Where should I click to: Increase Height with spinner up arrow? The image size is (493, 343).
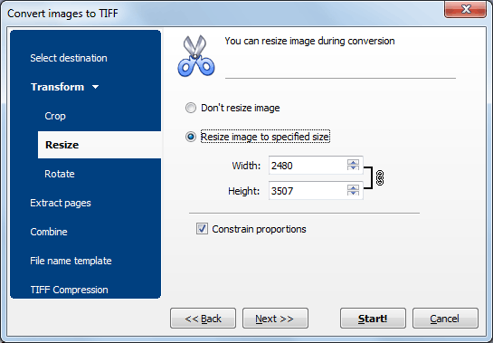[353, 187]
